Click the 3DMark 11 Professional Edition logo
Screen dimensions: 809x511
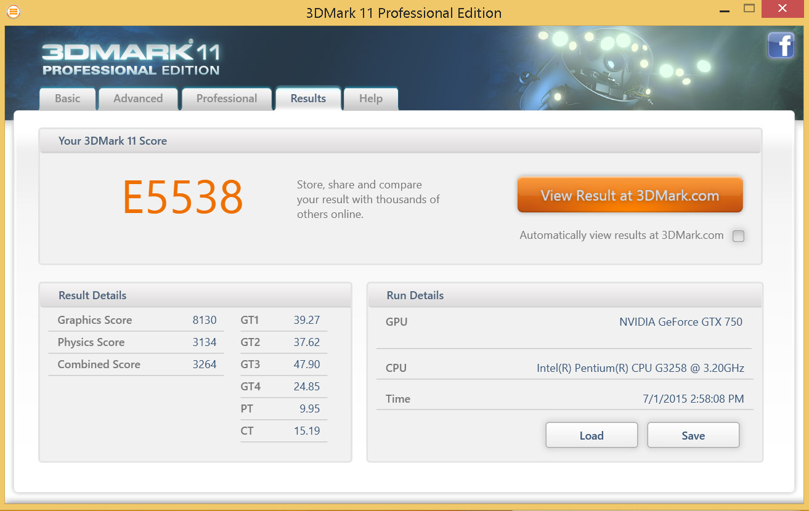point(131,59)
